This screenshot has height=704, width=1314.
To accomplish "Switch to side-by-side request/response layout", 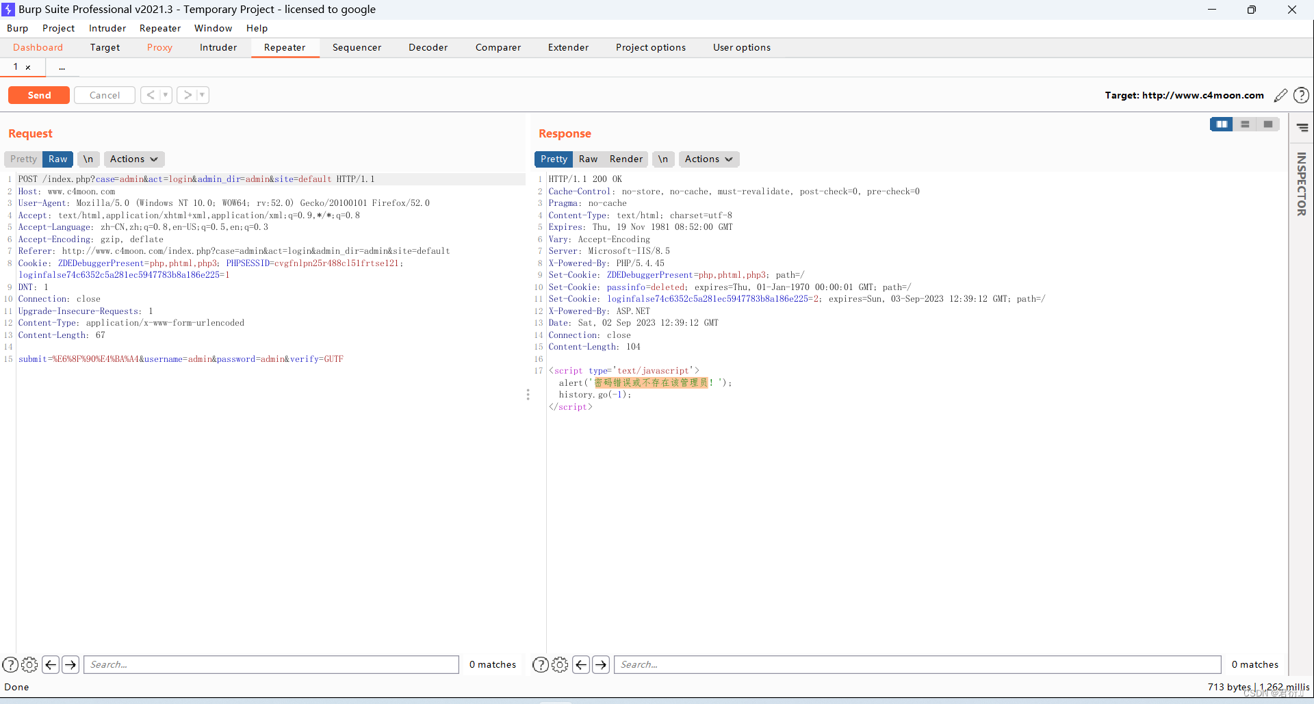I will tap(1222, 125).
